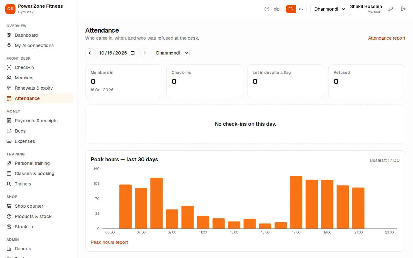Click the Products & stock box icon
The height and width of the screenshot is (258, 413).
(9, 216)
